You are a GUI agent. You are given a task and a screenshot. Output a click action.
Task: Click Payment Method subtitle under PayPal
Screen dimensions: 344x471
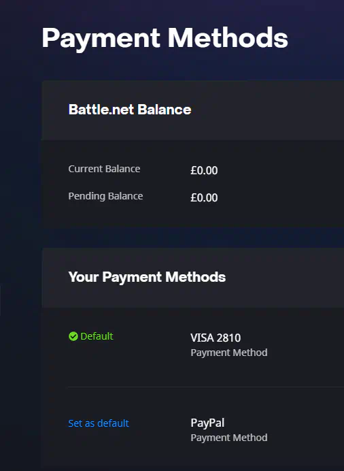coord(229,438)
